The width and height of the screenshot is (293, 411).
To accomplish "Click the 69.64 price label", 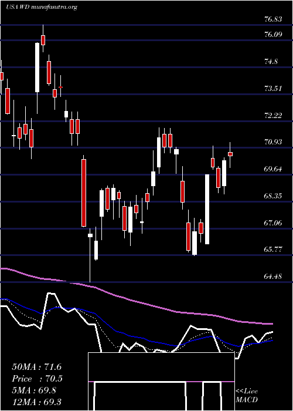I will (x=273, y=169).
